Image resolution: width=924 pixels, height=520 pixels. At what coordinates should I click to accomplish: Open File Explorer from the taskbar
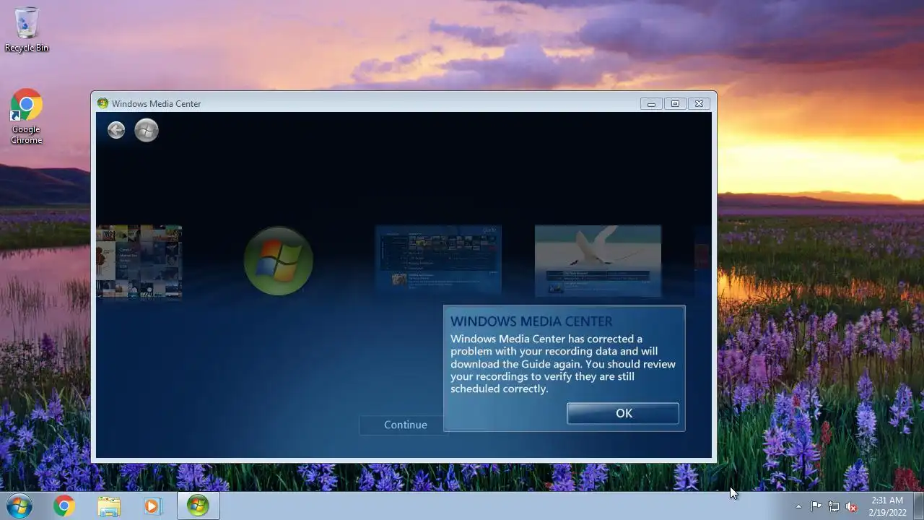[x=109, y=506]
